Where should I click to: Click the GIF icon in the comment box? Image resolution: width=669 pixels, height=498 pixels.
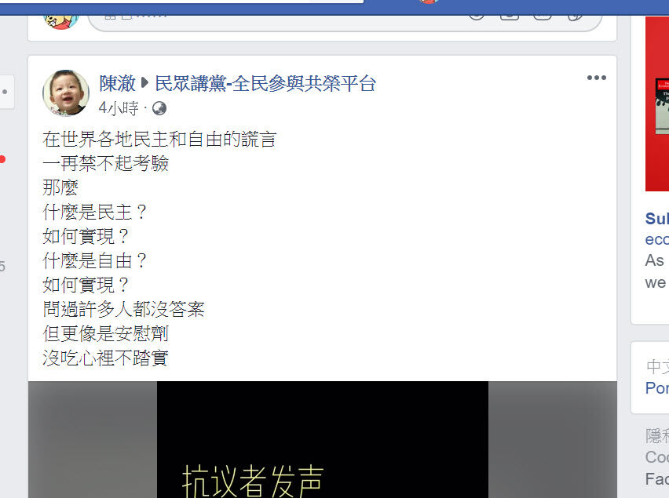point(543,16)
